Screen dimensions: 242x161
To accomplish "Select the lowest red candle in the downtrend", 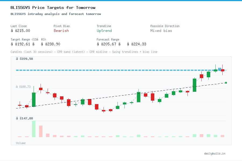I will click(x=104, y=111).
